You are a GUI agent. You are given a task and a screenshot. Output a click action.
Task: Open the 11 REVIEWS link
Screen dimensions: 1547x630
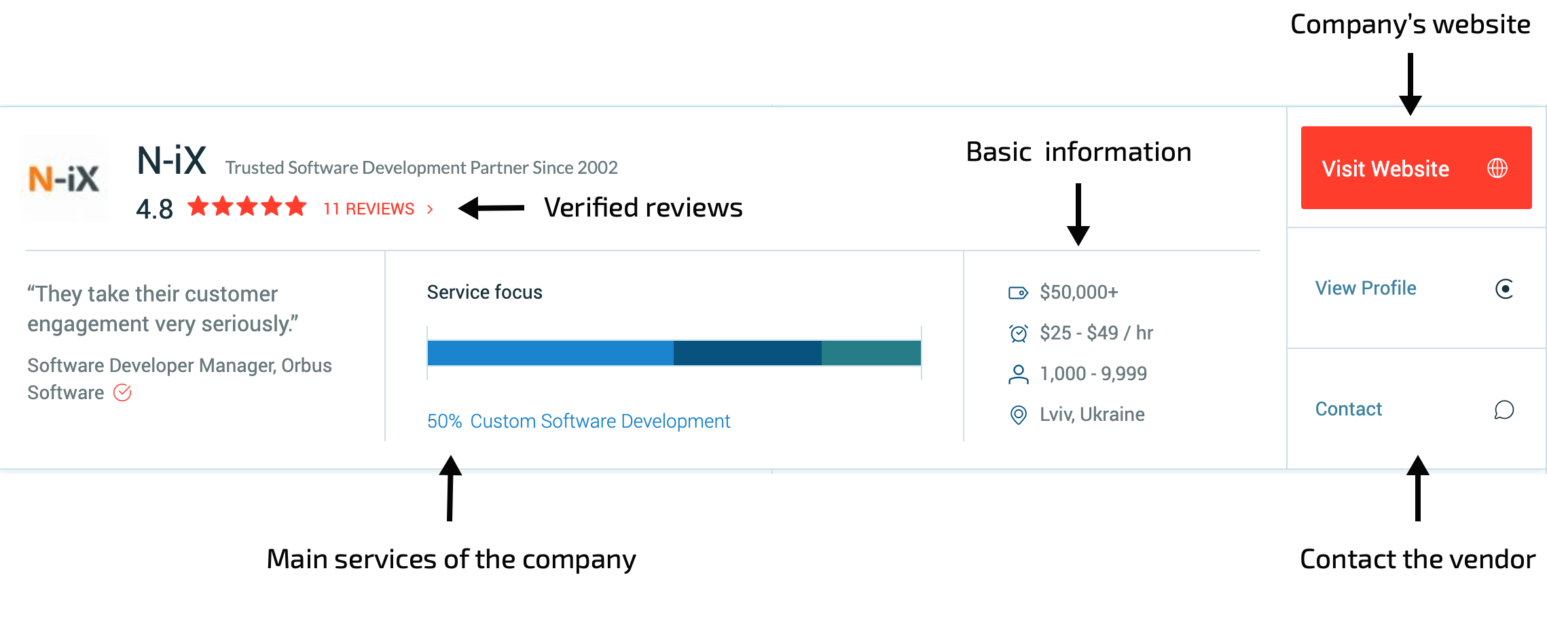point(369,209)
